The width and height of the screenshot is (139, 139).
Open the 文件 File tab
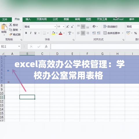(5, 19)
